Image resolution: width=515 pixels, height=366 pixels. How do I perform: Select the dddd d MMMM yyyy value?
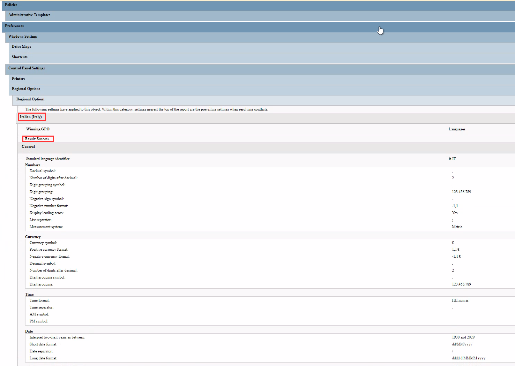click(x=469, y=358)
